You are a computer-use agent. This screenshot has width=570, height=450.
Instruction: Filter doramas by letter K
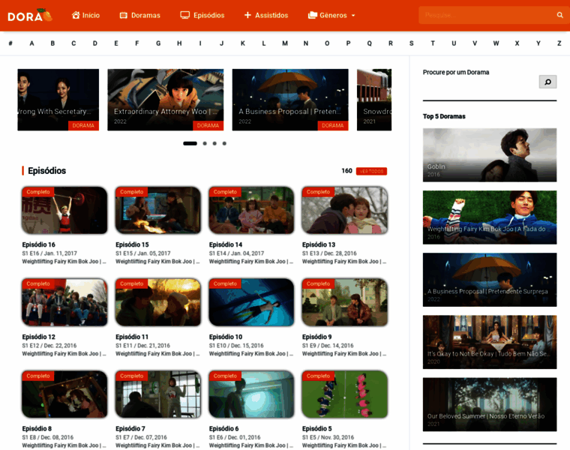[x=242, y=43]
